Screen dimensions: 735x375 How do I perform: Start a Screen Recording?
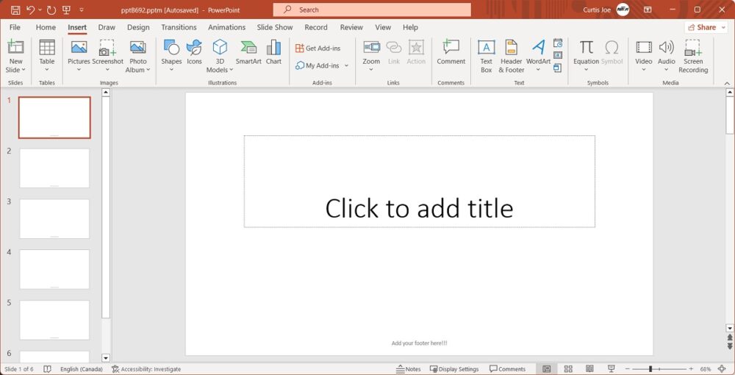692,55
